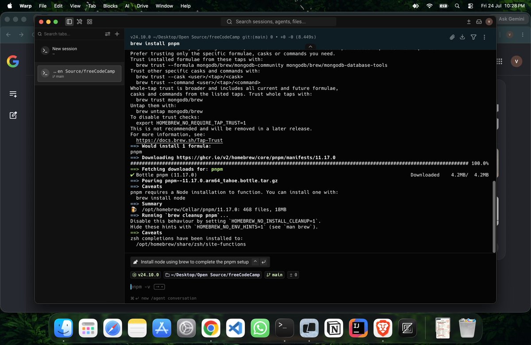Open the Tab menu

tap(92, 6)
